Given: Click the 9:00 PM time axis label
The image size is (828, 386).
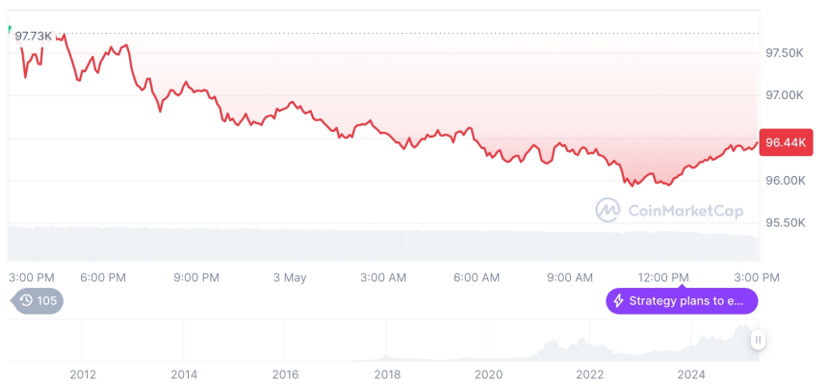Looking at the screenshot, I should [x=196, y=277].
